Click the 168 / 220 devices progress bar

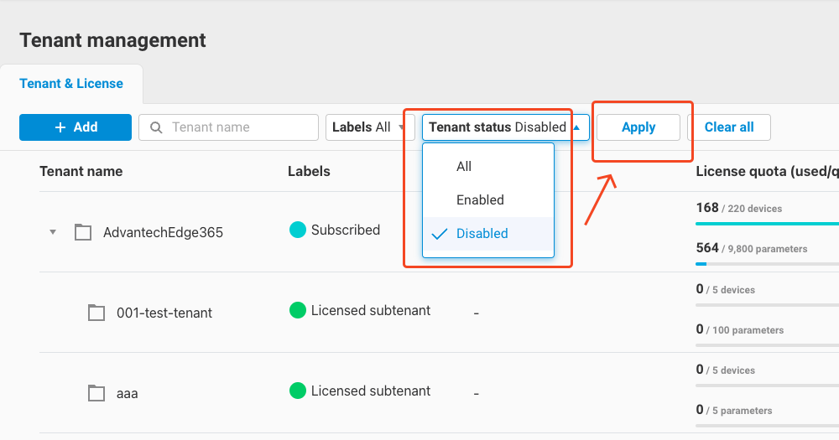pos(768,224)
